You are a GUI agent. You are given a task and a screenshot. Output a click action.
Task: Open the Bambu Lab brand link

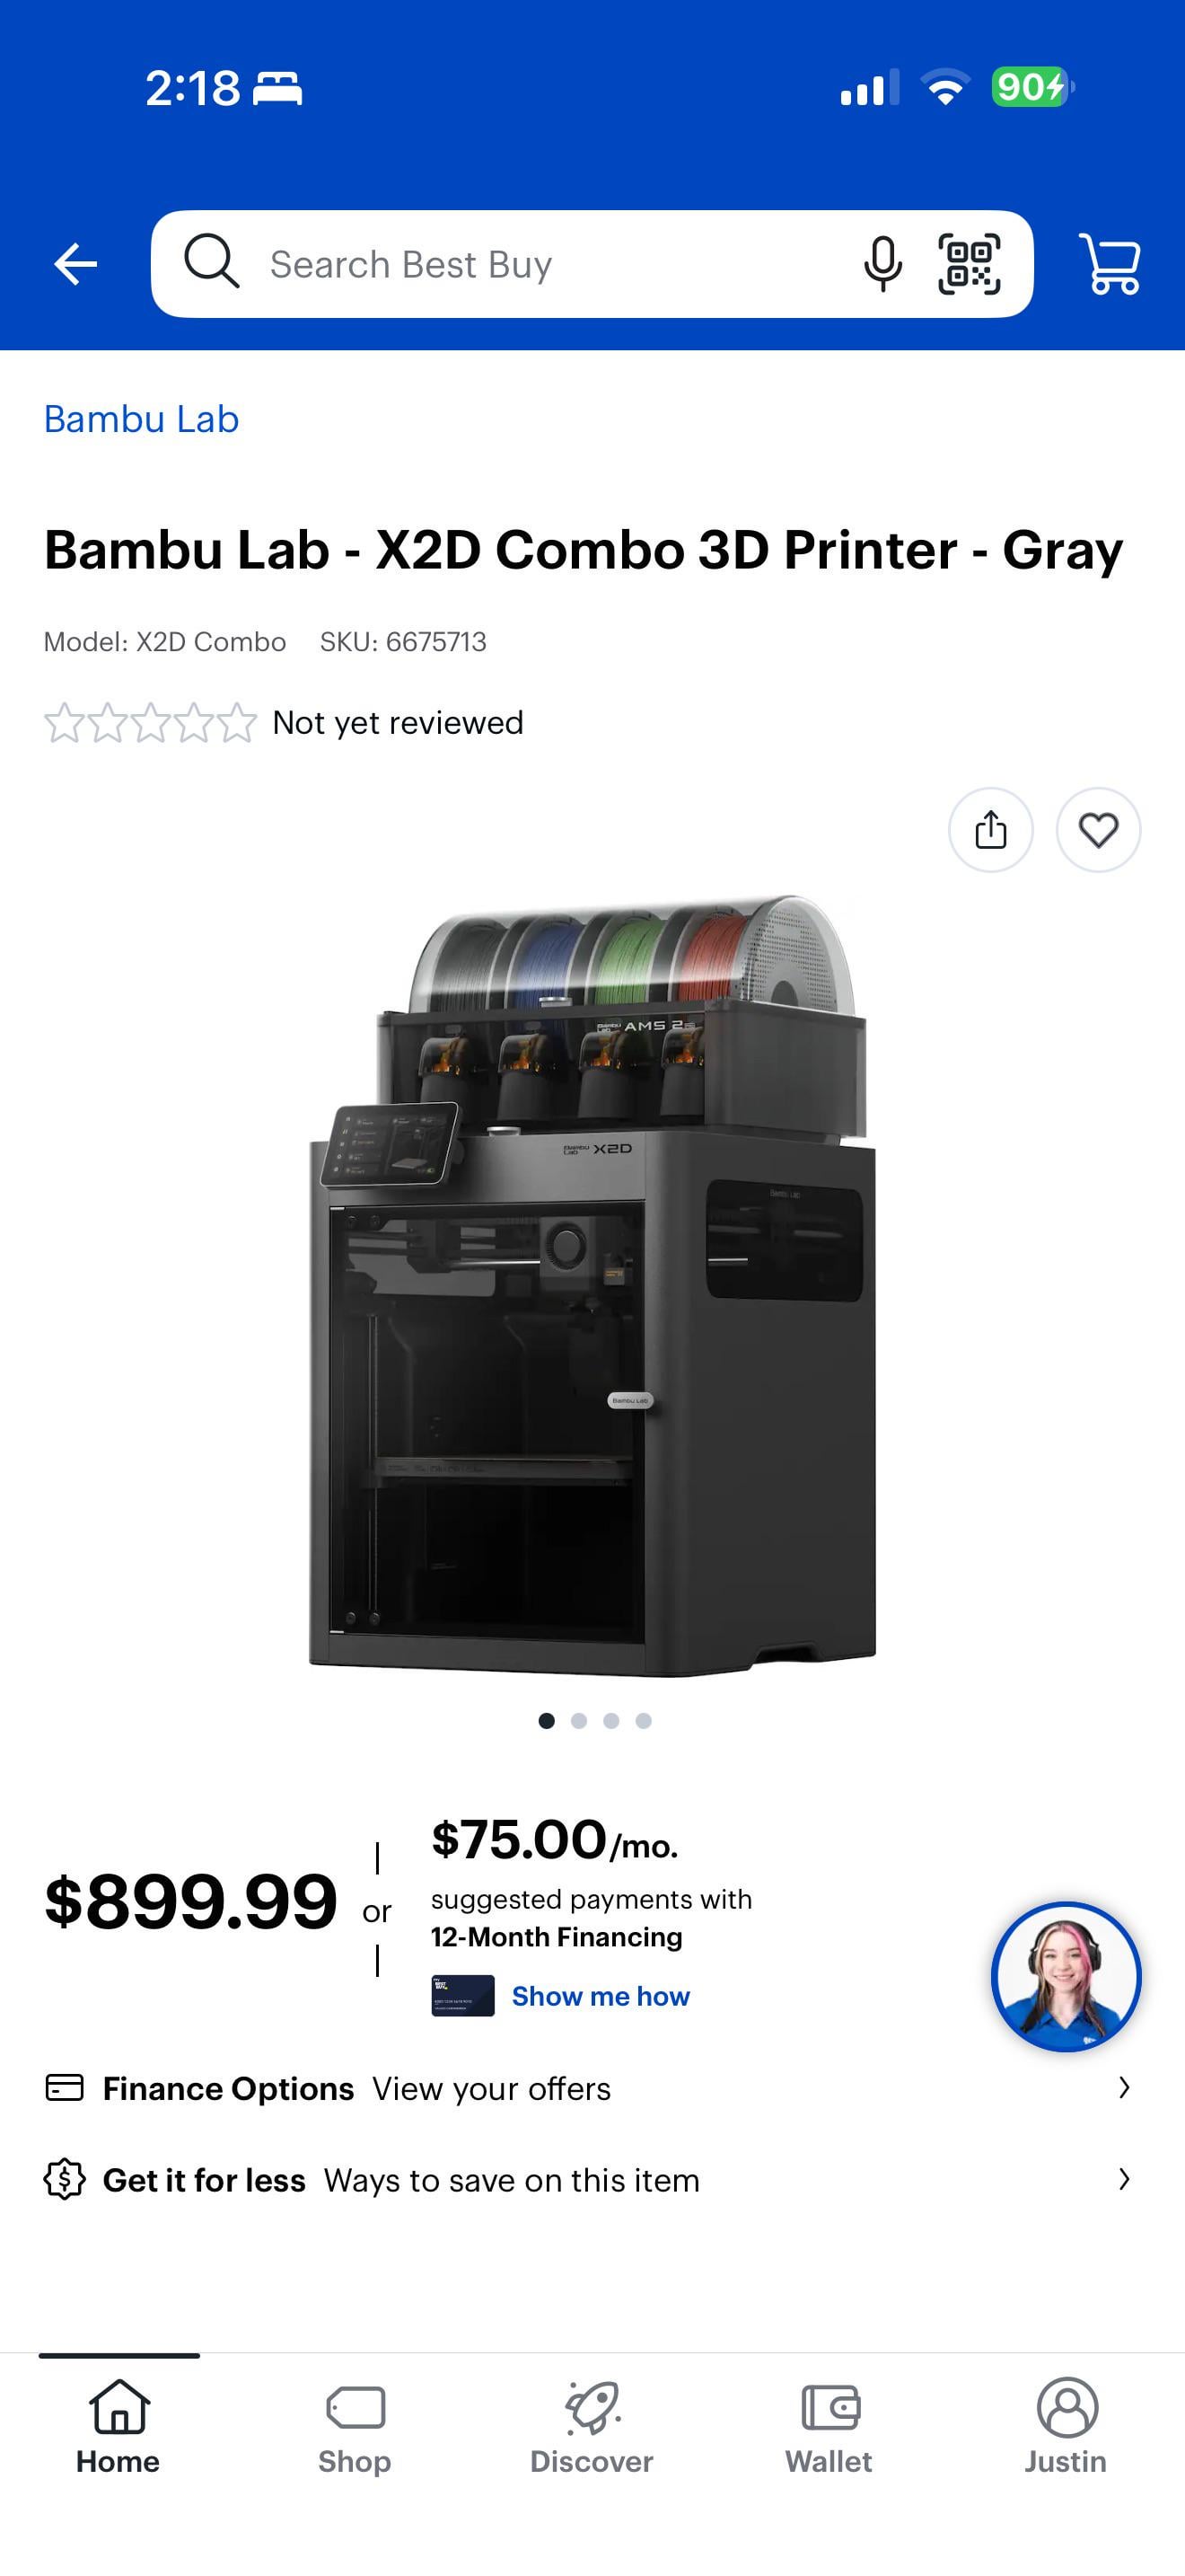click(x=141, y=419)
